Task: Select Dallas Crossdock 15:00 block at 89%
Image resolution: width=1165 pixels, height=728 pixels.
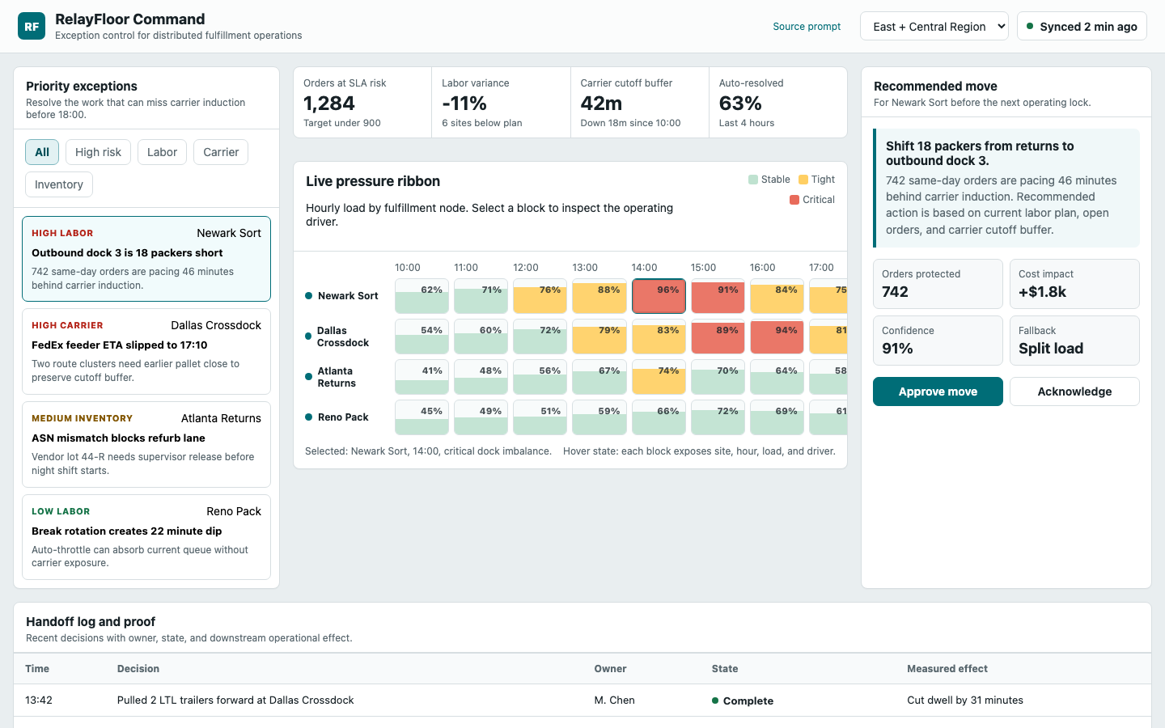Action: coord(718,336)
